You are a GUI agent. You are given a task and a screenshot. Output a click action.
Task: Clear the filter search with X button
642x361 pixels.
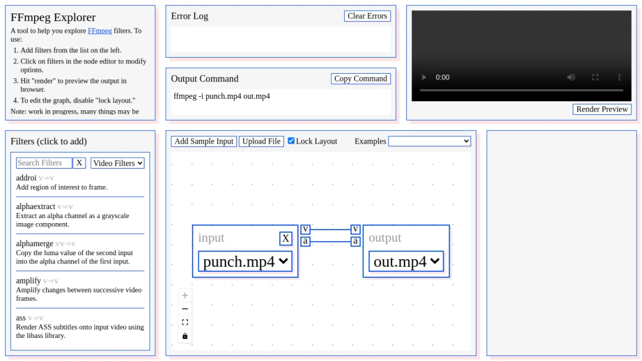(79, 163)
